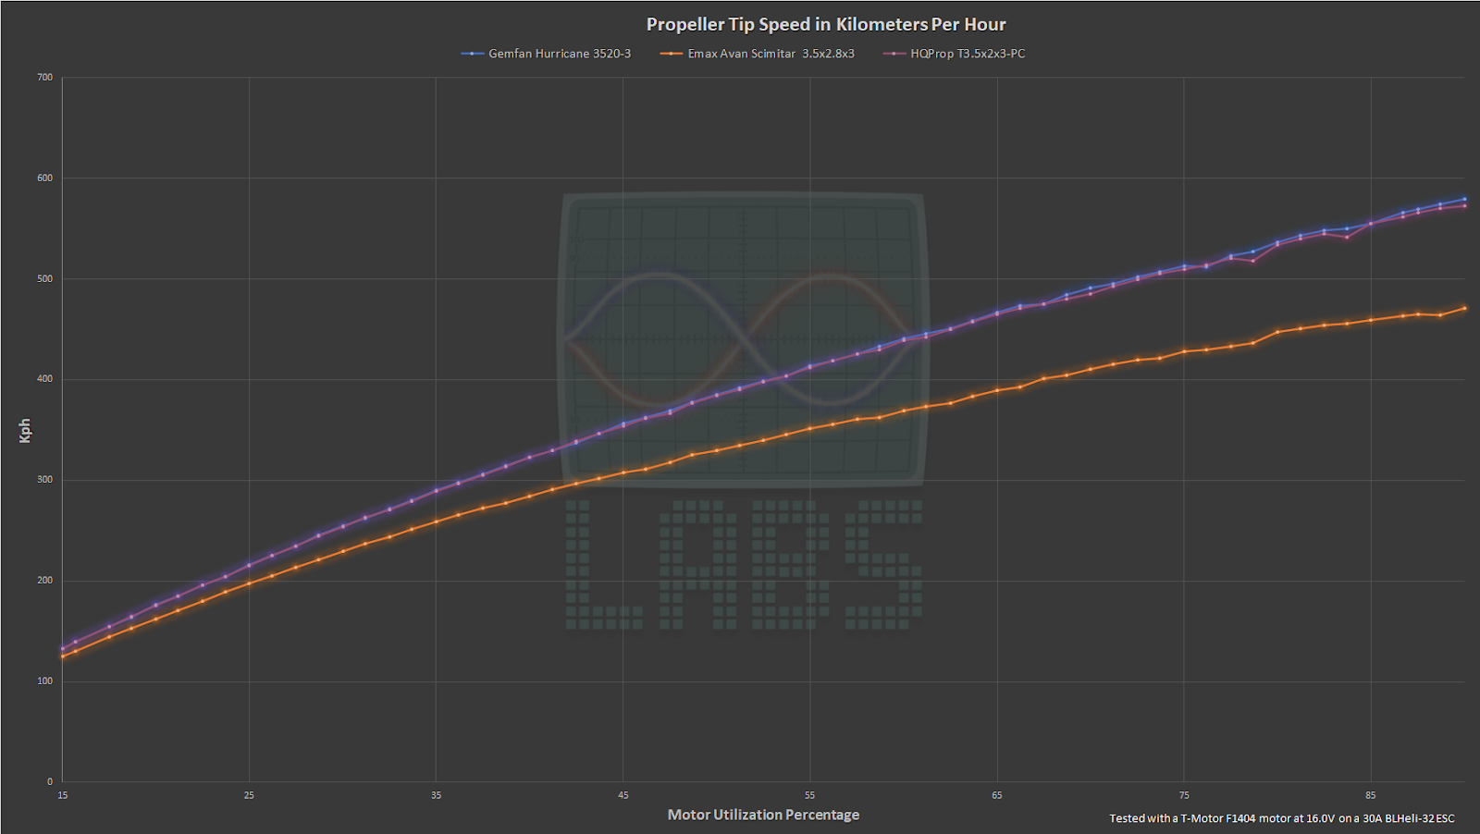Click the purple HQProp legend marker
The height and width of the screenshot is (834, 1480).
pyautogui.click(x=894, y=54)
